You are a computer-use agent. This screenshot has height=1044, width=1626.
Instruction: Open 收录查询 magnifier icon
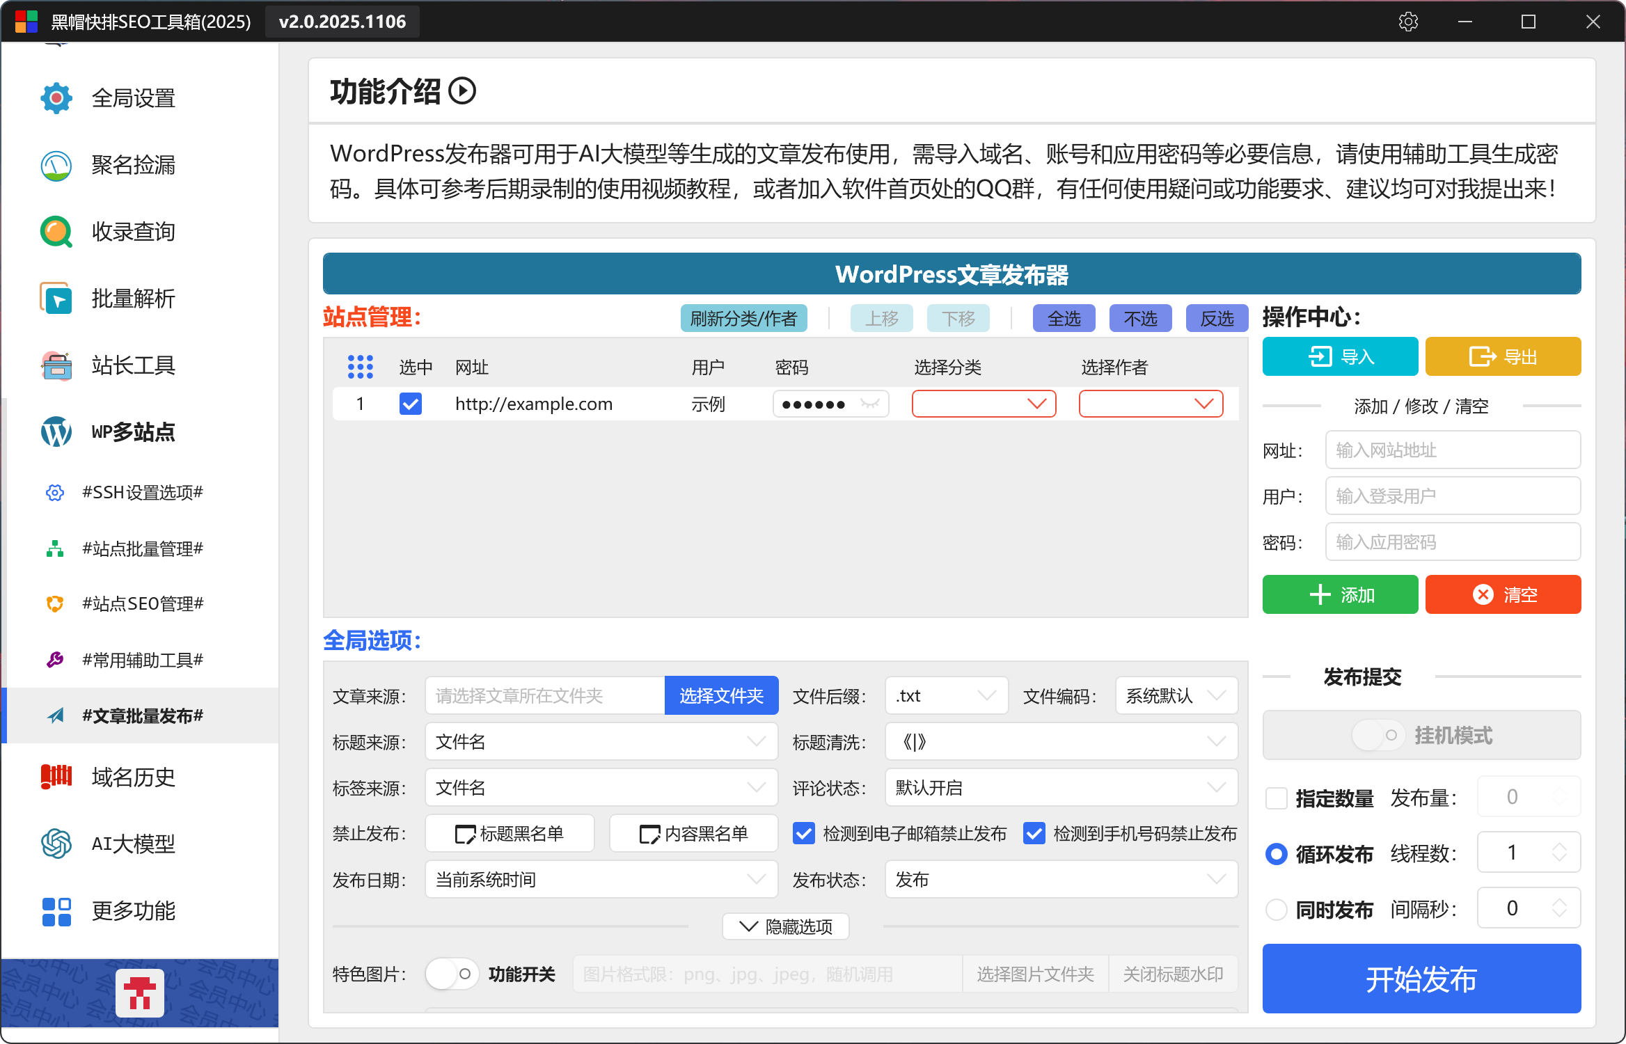tap(56, 232)
